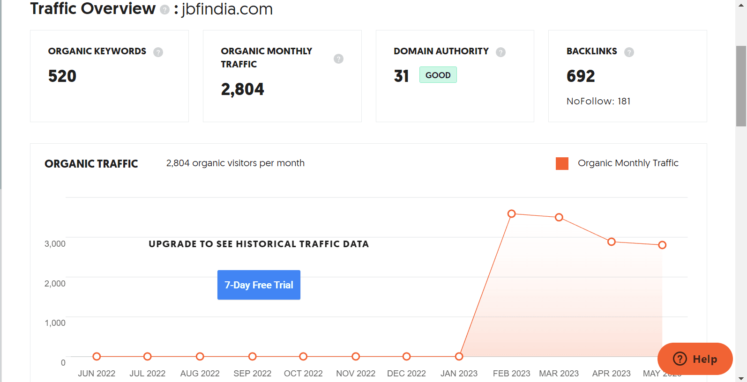Click the scrollbar down arrow
The image size is (747, 382).
[741, 378]
